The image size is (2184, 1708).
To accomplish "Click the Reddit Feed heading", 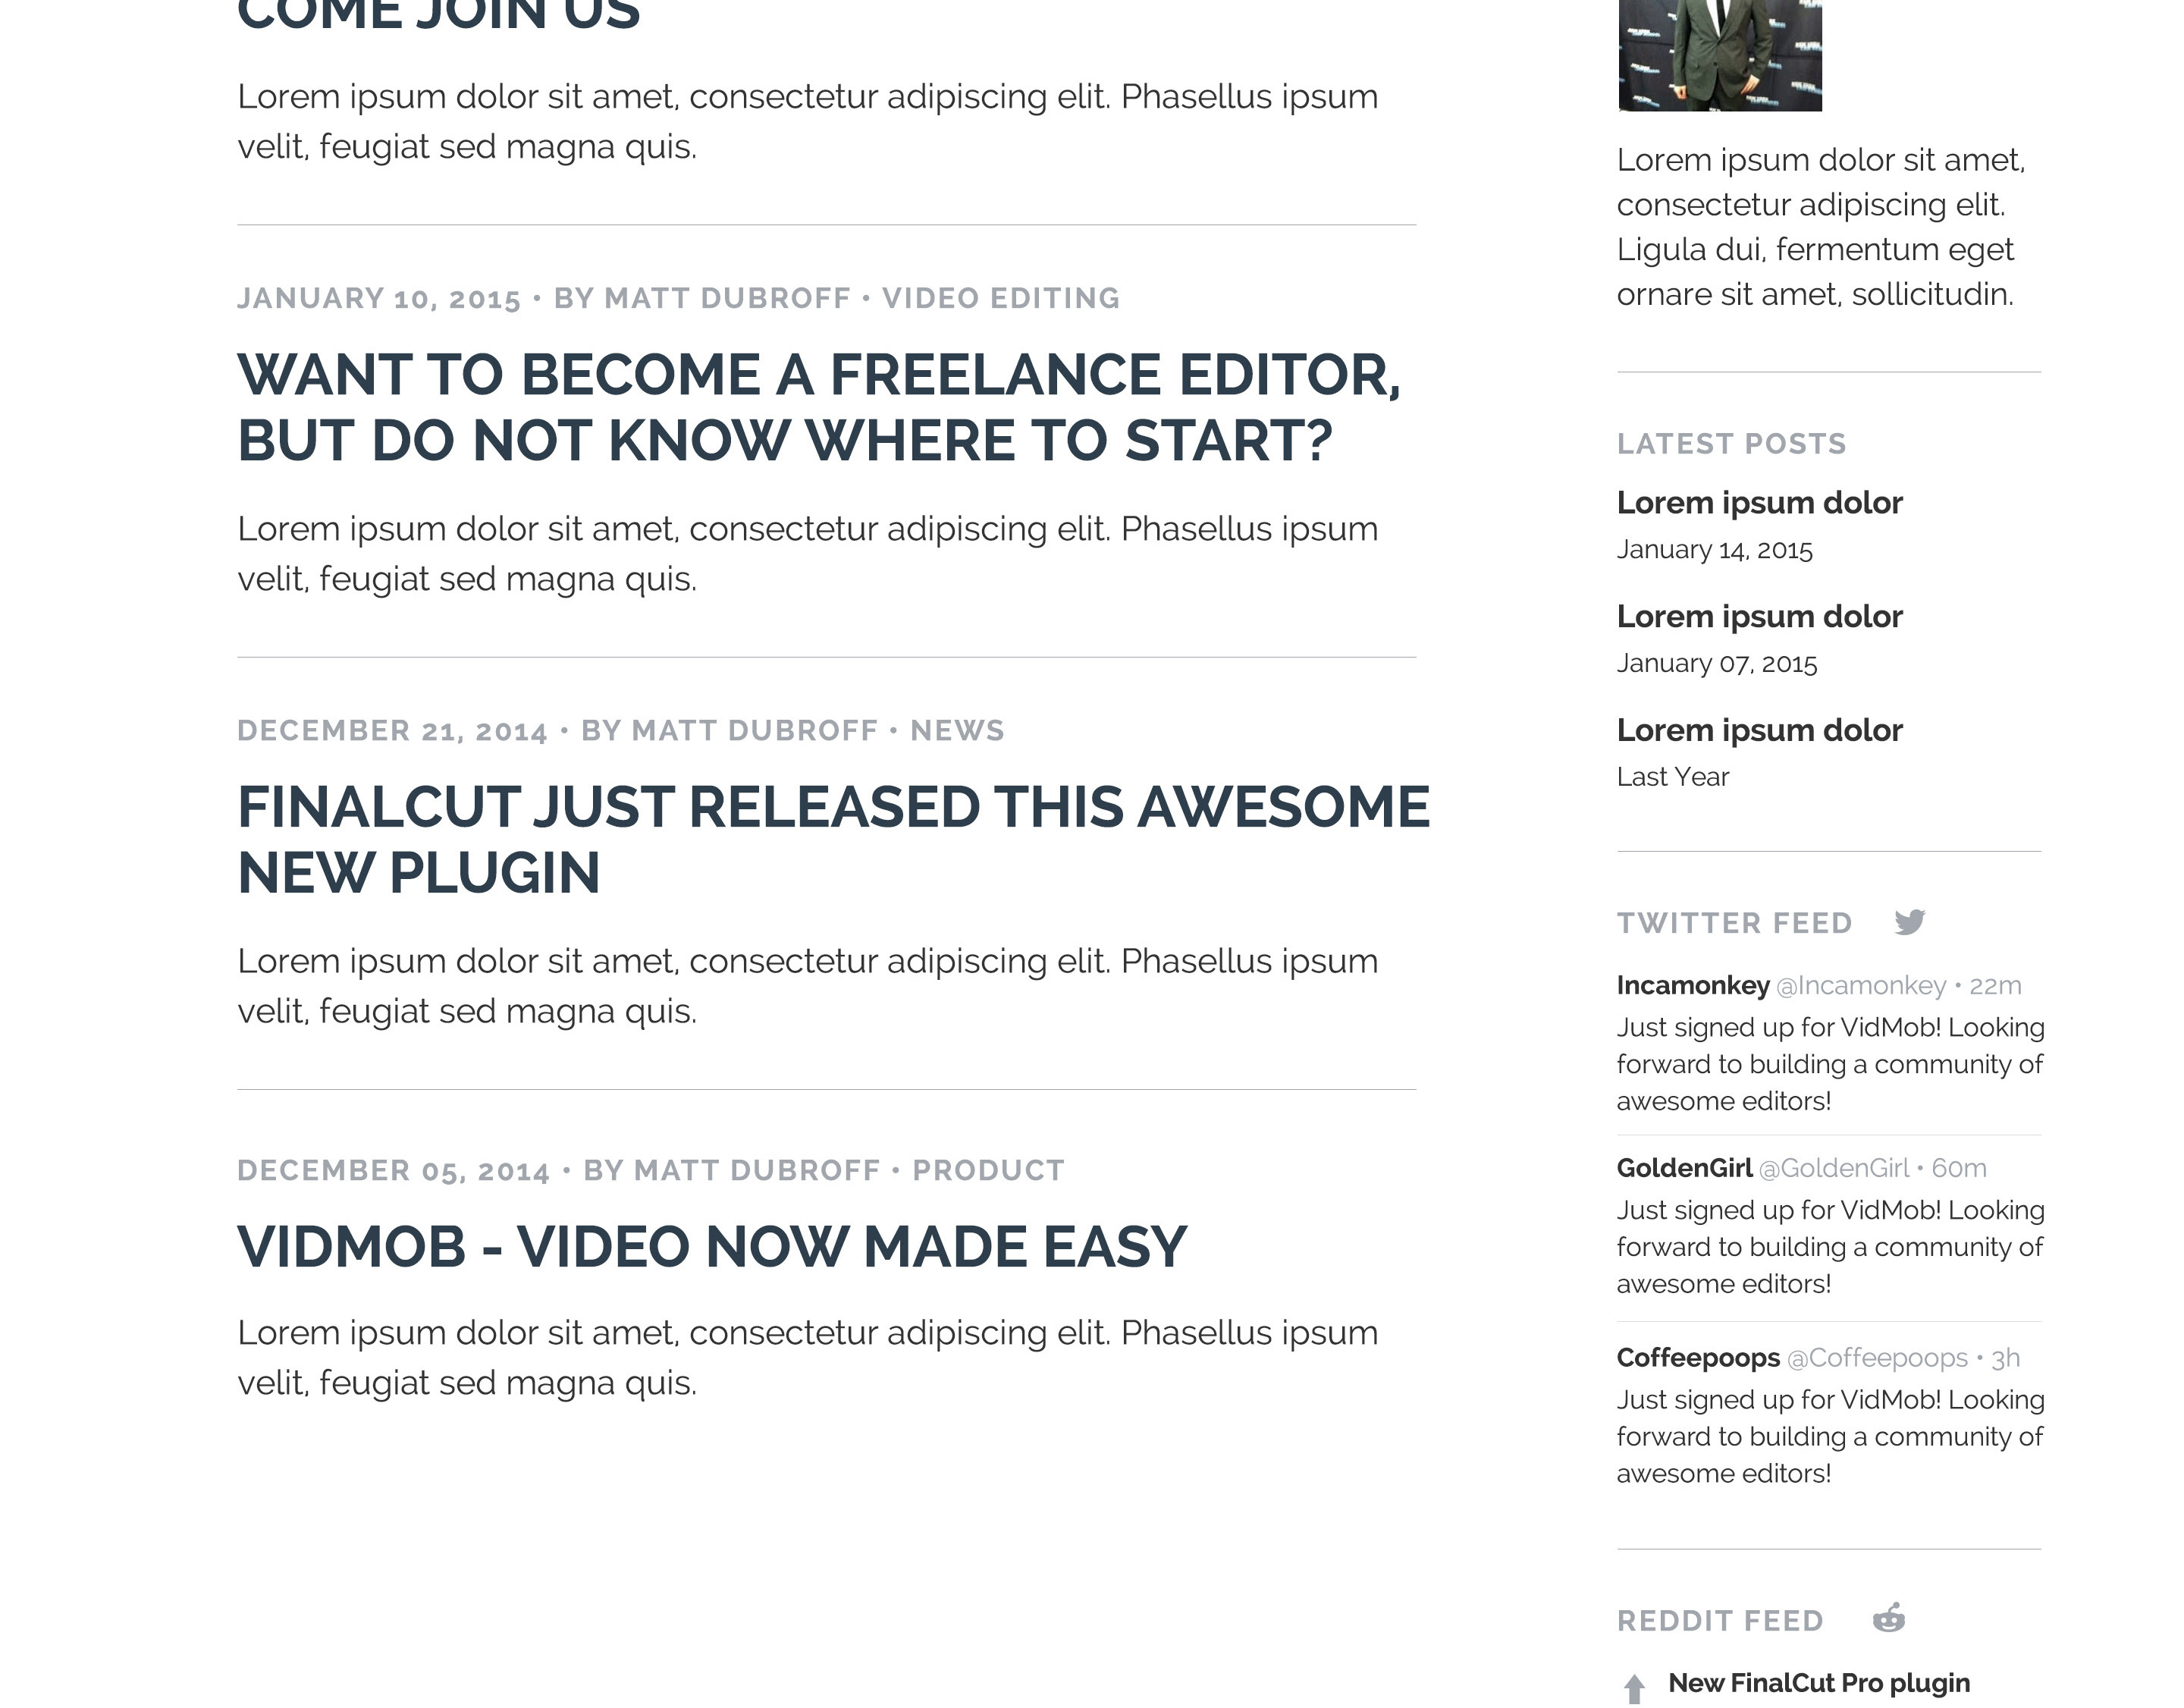I will click(1720, 1620).
